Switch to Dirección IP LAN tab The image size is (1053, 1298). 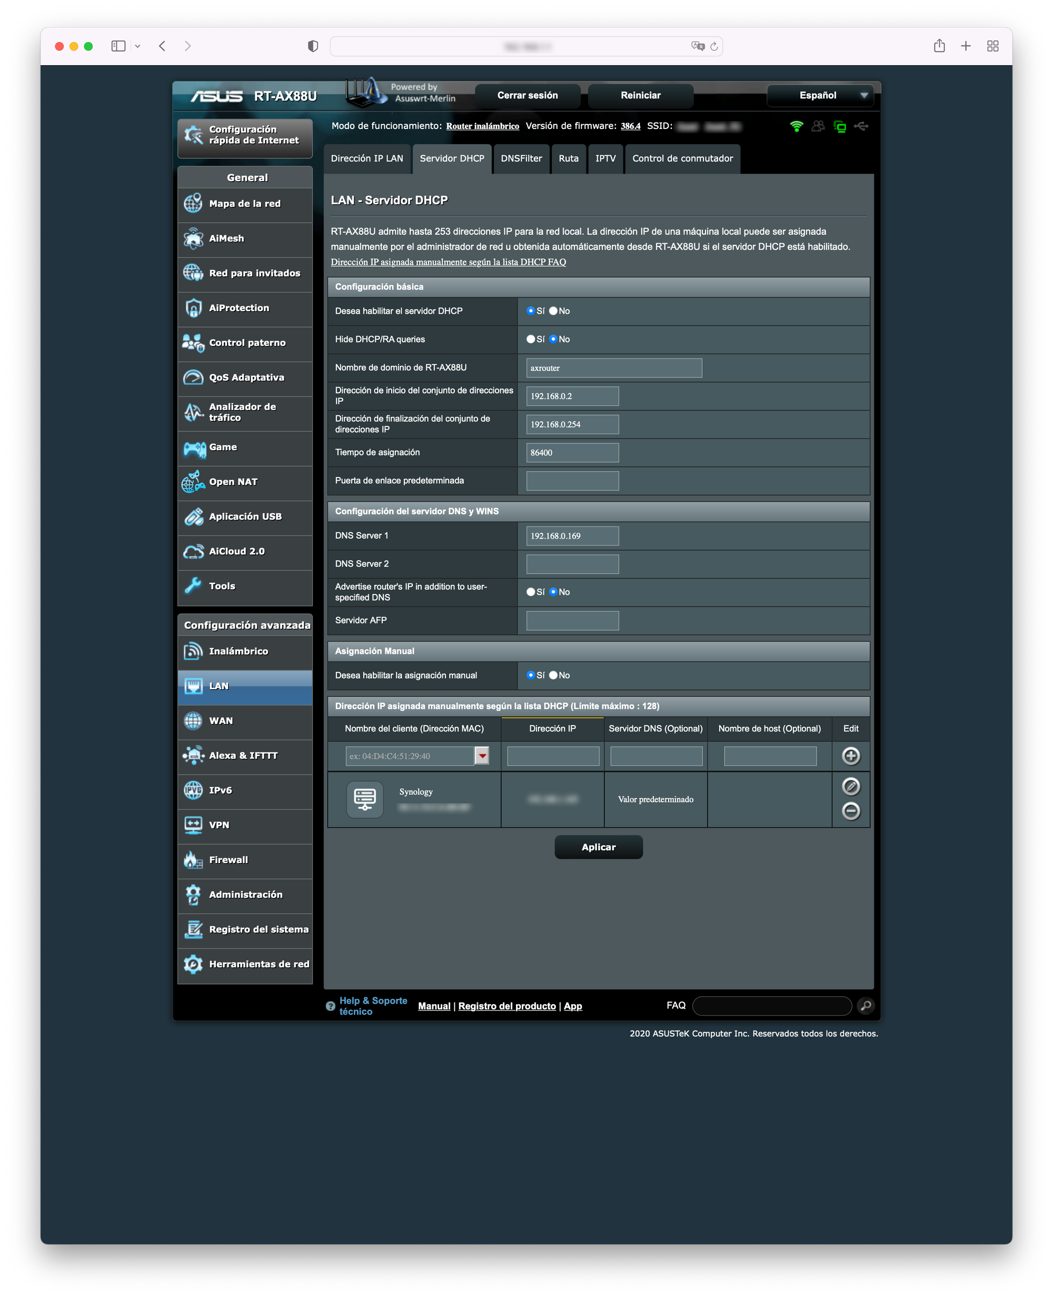[x=367, y=159]
